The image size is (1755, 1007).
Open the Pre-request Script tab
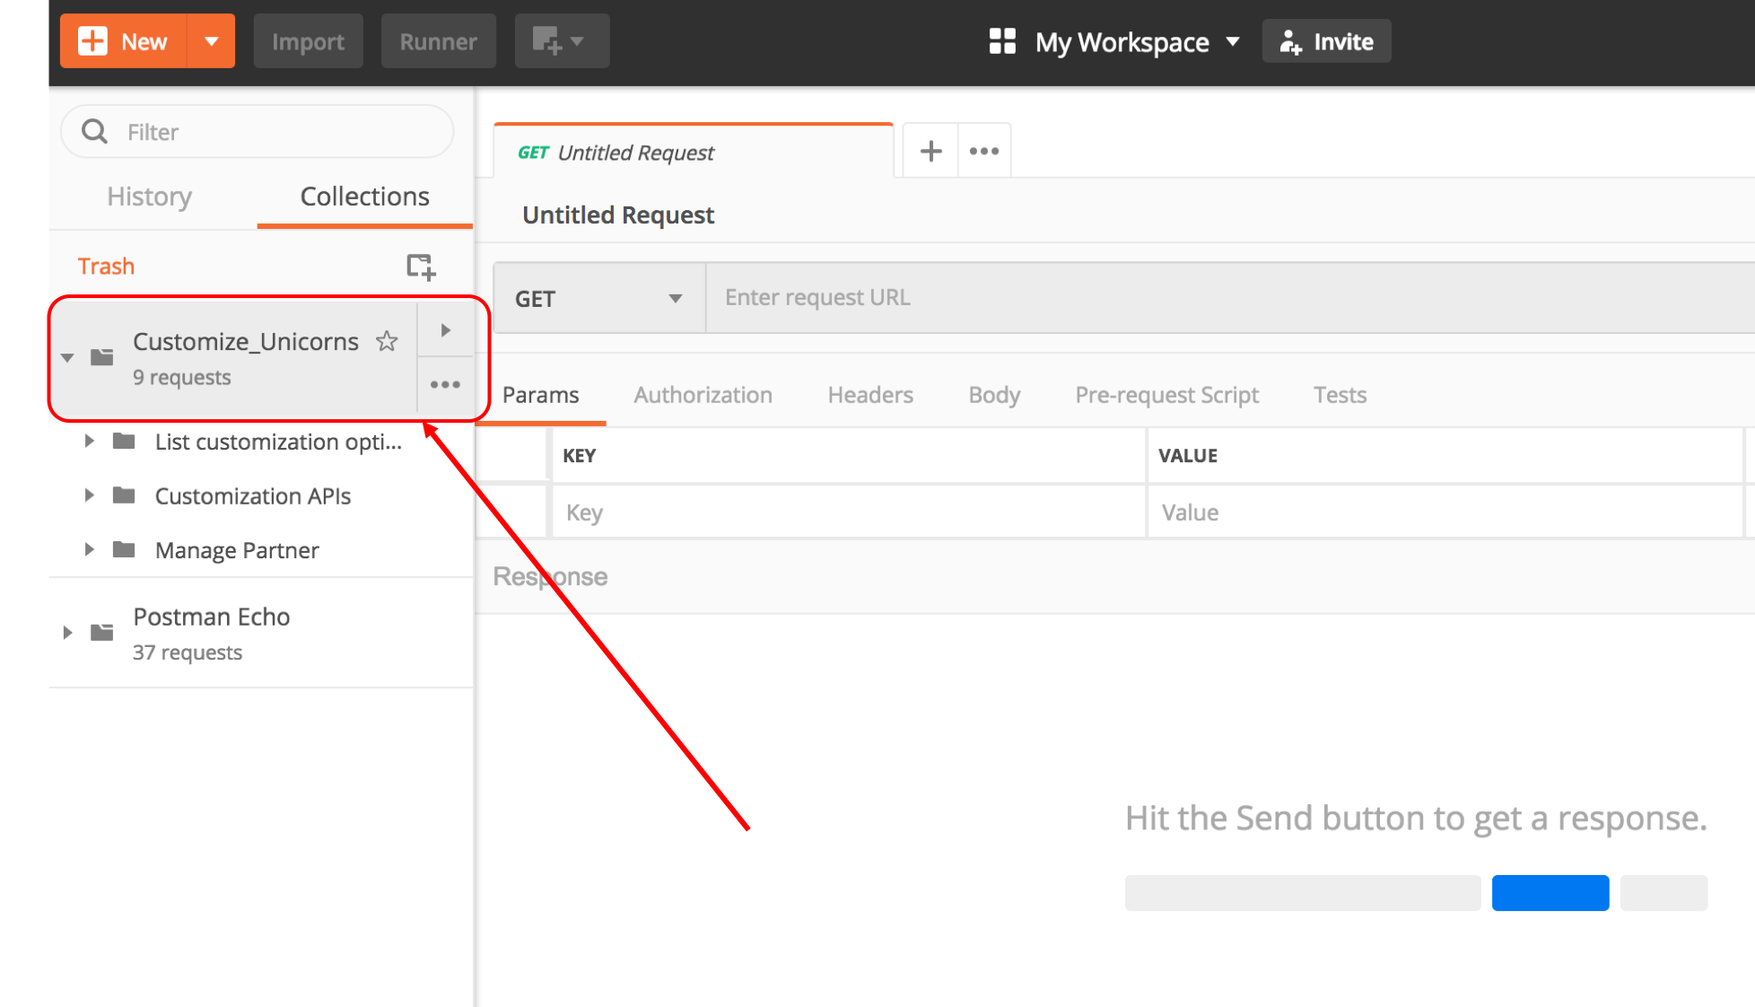coord(1166,395)
